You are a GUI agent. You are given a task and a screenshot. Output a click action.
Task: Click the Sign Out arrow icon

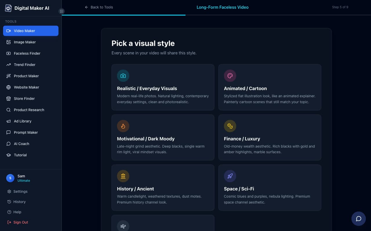pos(9,222)
